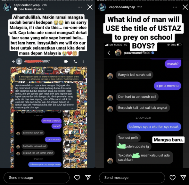Focus right story Send message field
Viewport: 189px width, 185px height.
point(132,178)
